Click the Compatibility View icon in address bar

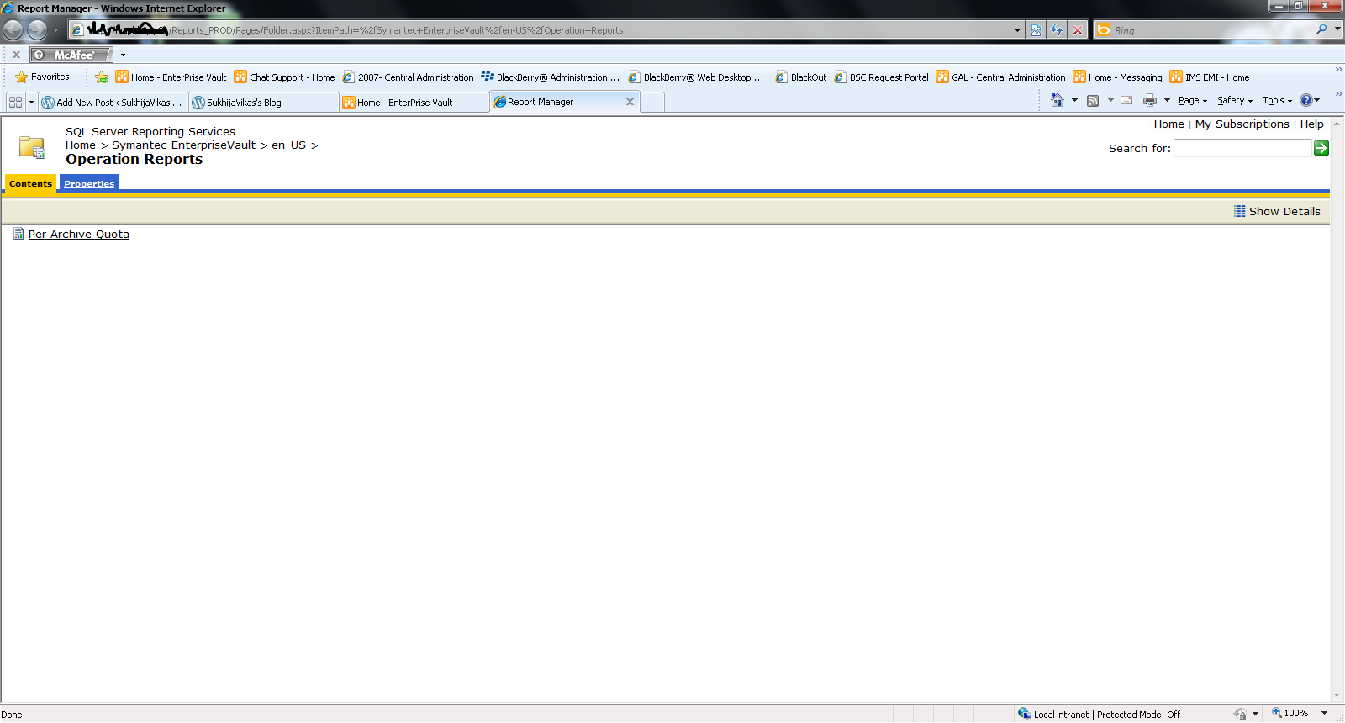(x=1036, y=30)
